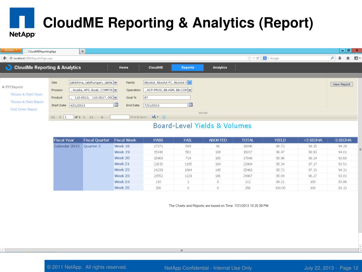The width and height of the screenshot is (362, 272).
Task: Open Volume & Yield Chart link
Action: [26, 94]
